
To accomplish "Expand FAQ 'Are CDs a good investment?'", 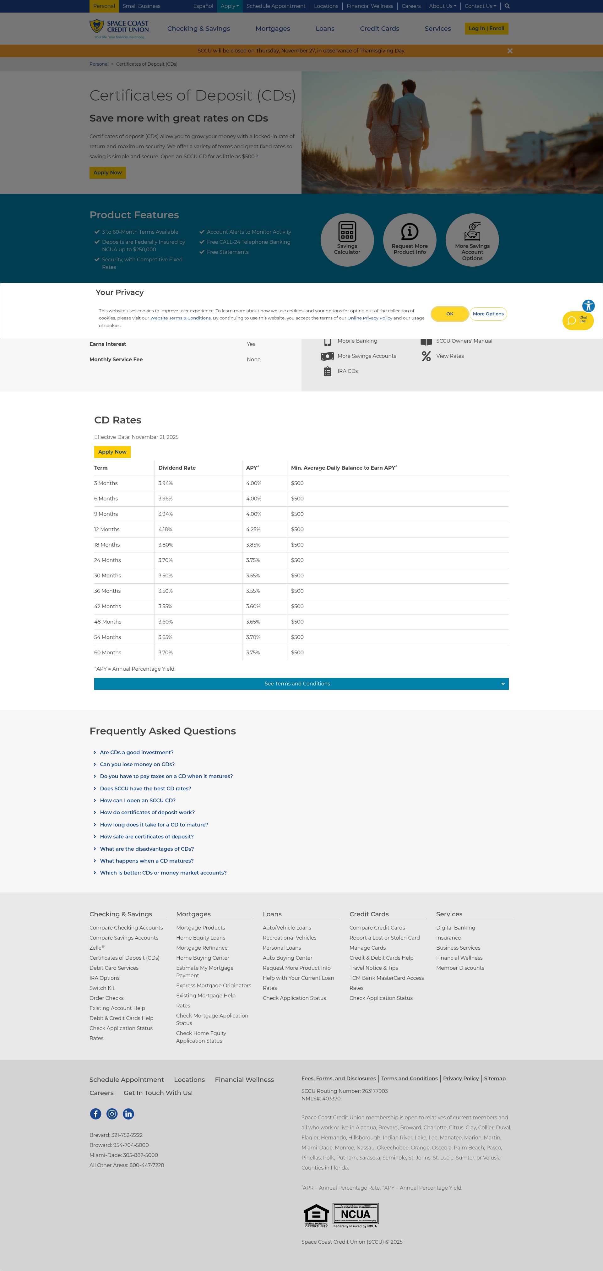I will [137, 752].
